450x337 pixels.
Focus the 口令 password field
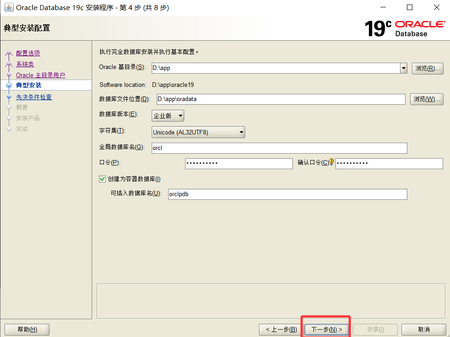(x=239, y=164)
